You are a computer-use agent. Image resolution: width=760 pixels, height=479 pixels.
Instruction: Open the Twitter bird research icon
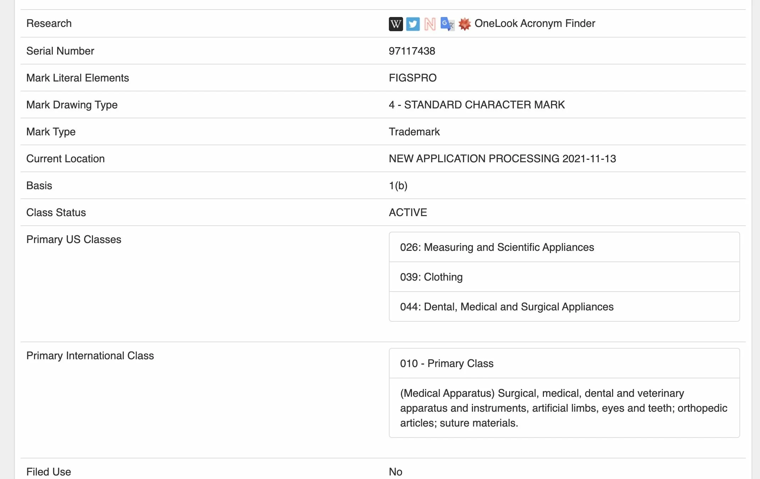click(413, 24)
